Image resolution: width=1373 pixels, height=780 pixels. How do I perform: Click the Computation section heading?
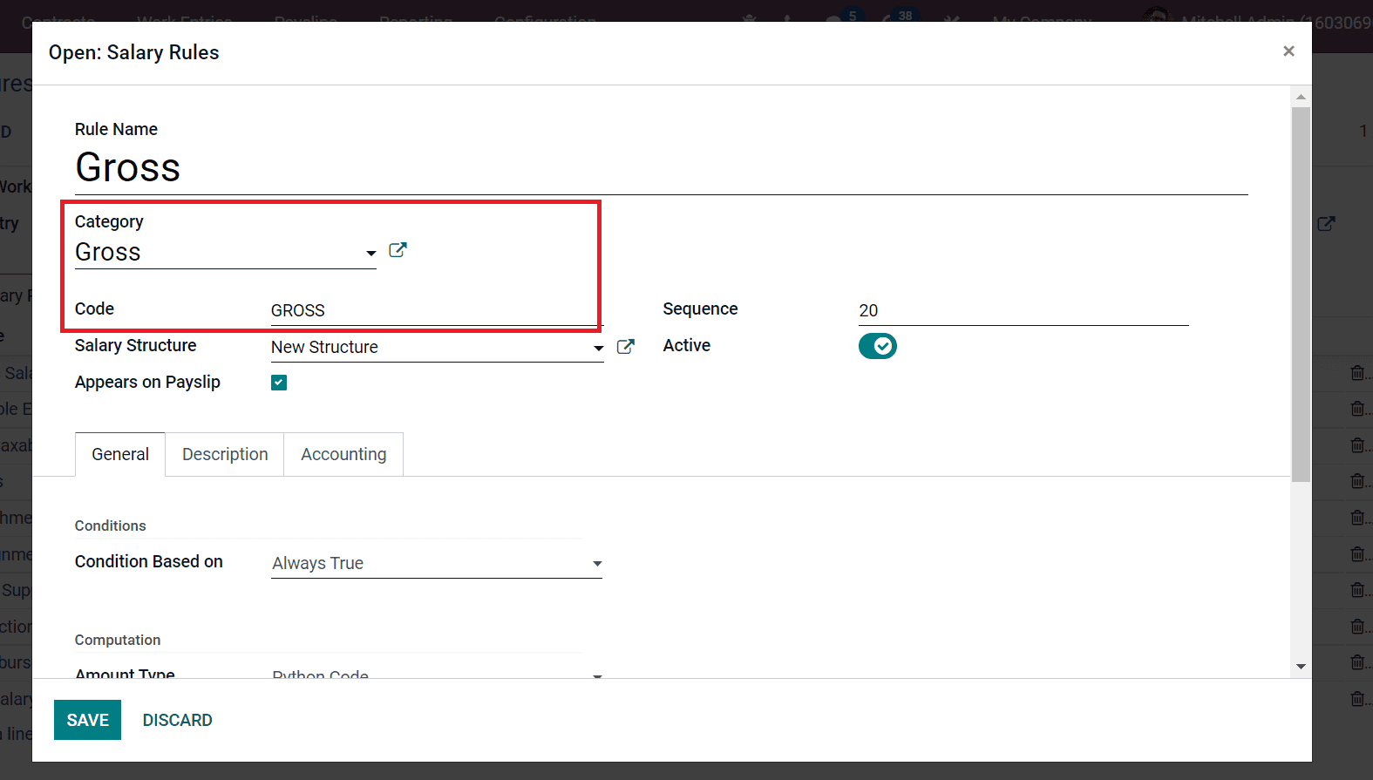[x=118, y=640]
